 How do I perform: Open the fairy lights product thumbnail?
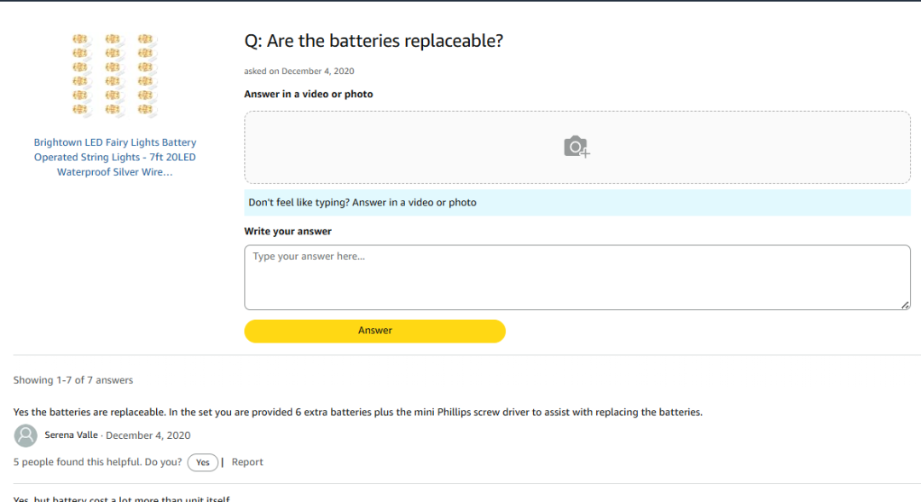115,75
